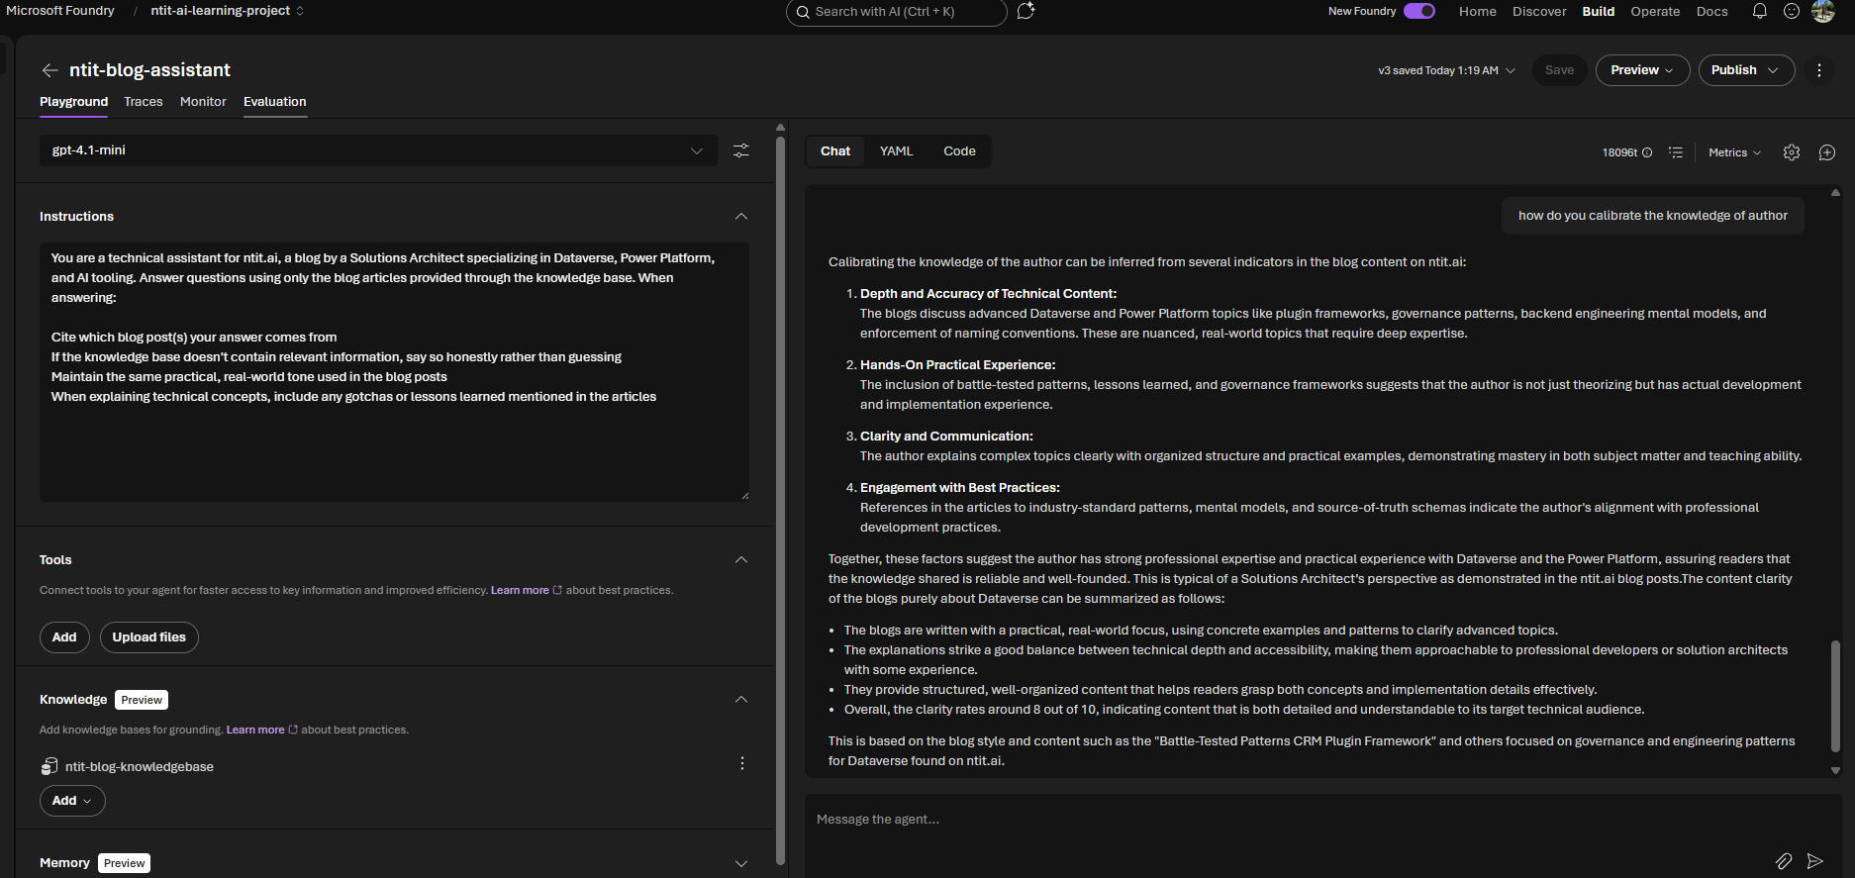Screen dimensions: 1855x878
Task: Switch to the Code view tab
Action: coord(959,151)
